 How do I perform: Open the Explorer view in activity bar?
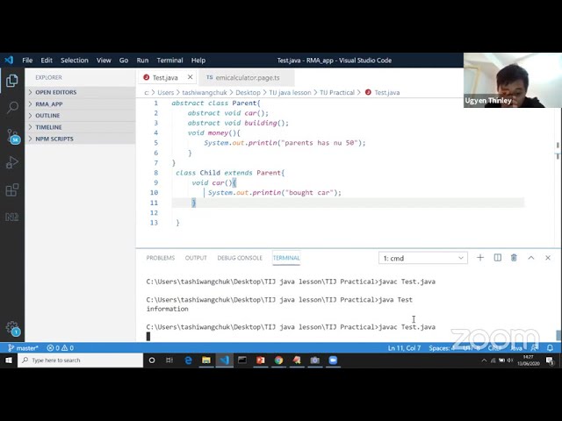(x=11, y=80)
